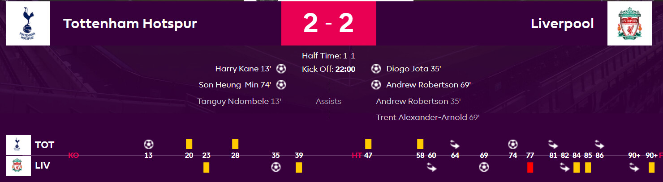Click Diogo Jota 35' scorer name
The image size is (663, 182).
[x=413, y=69]
